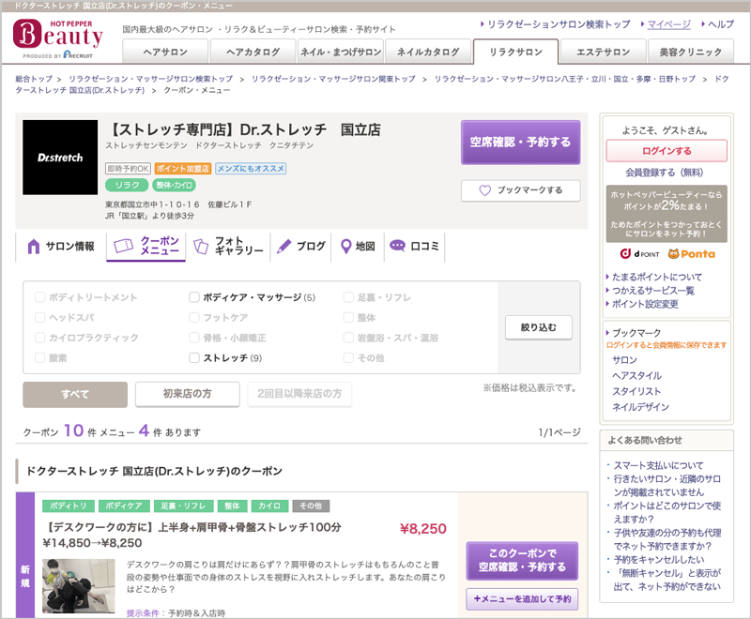Open the マイページ link
Screen dimensions: 751x619
[x=668, y=24]
